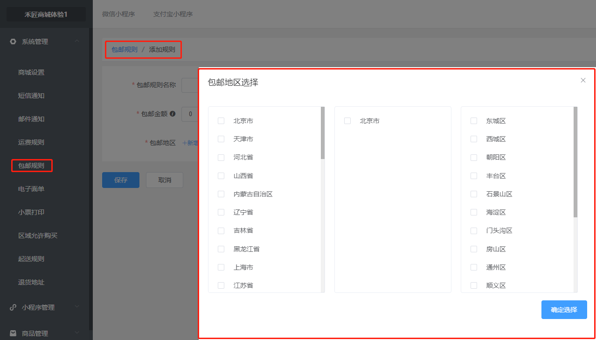Click the 取消 button
Screen dimensions: 596x340
pos(165,180)
